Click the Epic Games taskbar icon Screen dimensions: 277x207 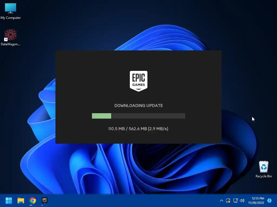[x=45, y=200]
